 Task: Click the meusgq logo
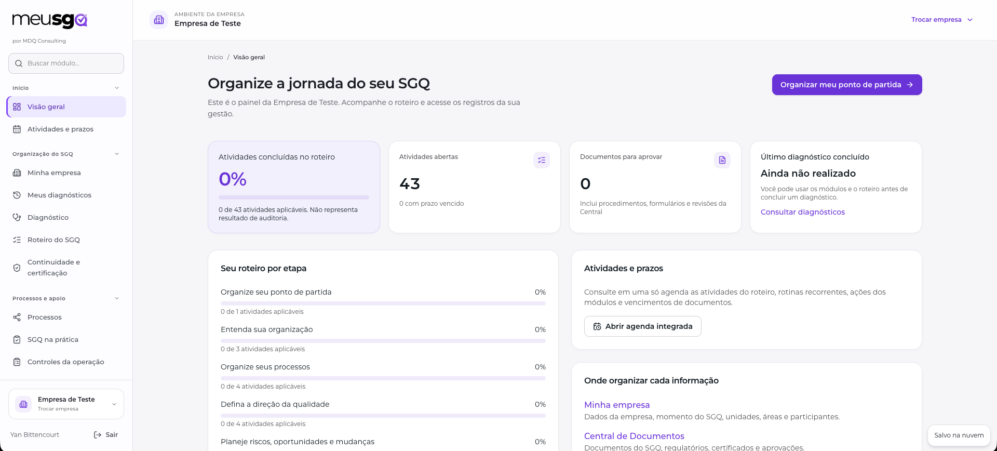tap(50, 20)
